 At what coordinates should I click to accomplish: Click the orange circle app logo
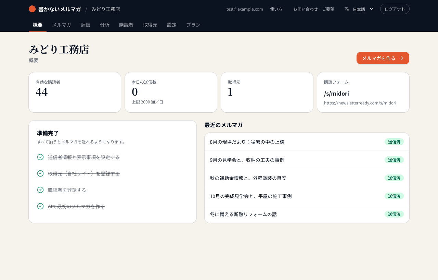pos(32,9)
